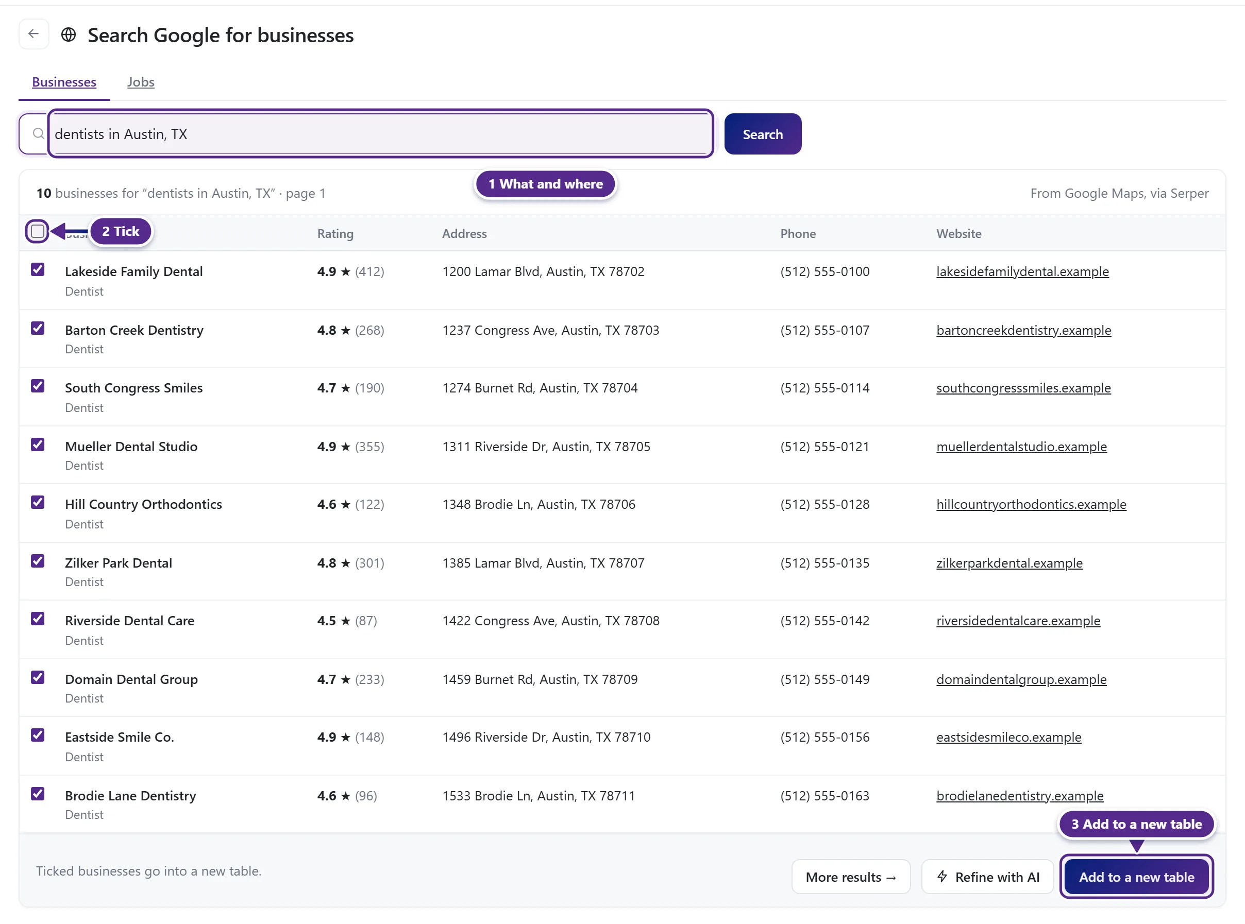The width and height of the screenshot is (1245, 924).
Task: Click the Website column header
Action: pos(958,234)
